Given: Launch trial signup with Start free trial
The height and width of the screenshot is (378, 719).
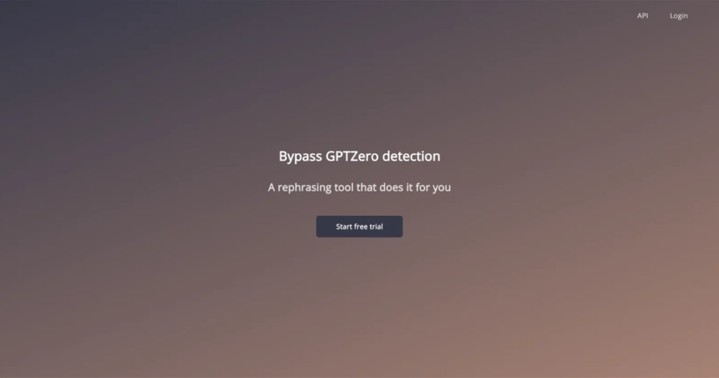Looking at the screenshot, I should [x=359, y=227].
